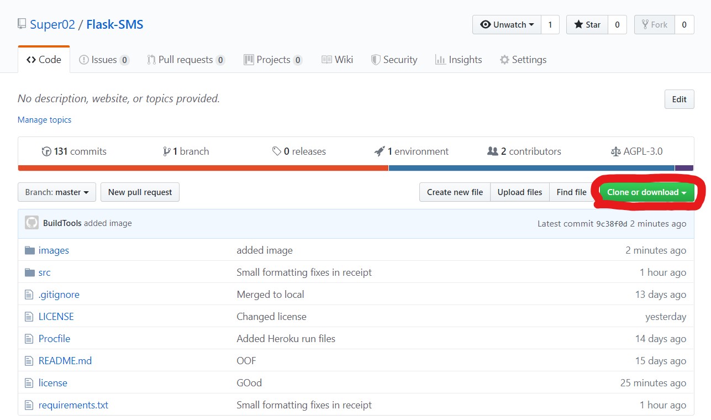Click the LICENSE file icon
This screenshot has height=420, width=711.
click(x=29, y=317)
